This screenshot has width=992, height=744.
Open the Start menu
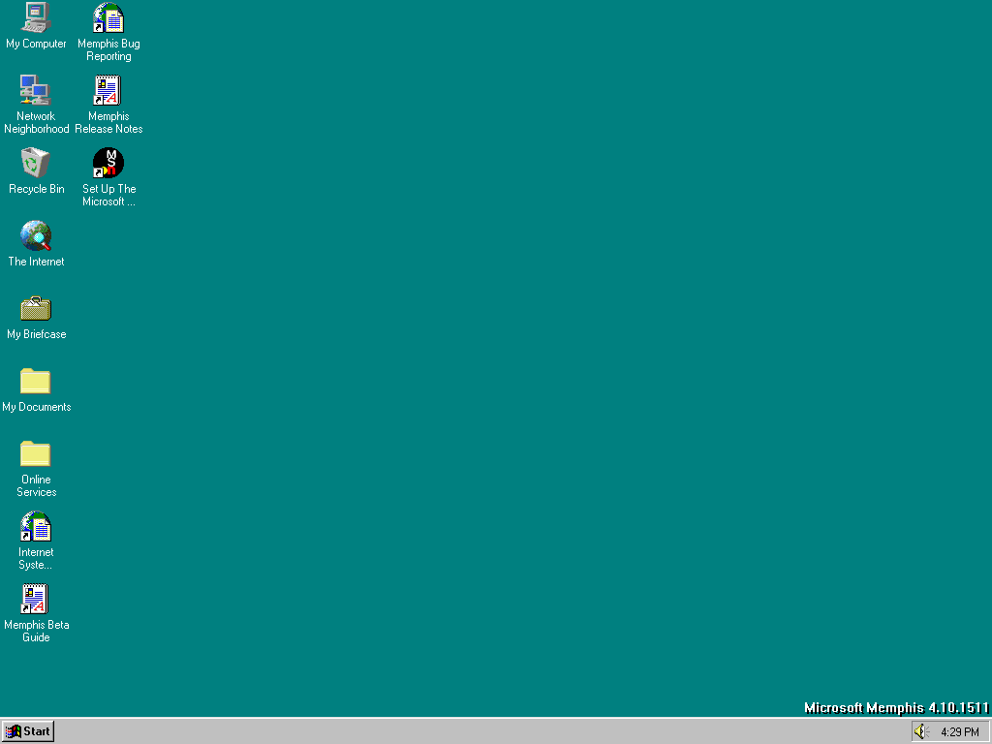coord(28,731)
